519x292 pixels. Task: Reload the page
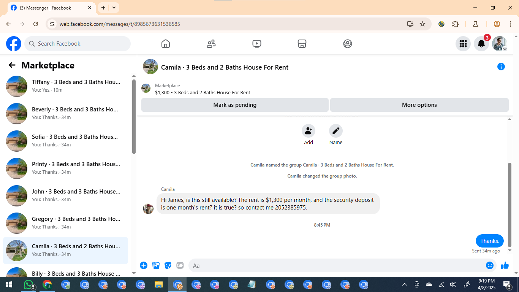point(36,24)
